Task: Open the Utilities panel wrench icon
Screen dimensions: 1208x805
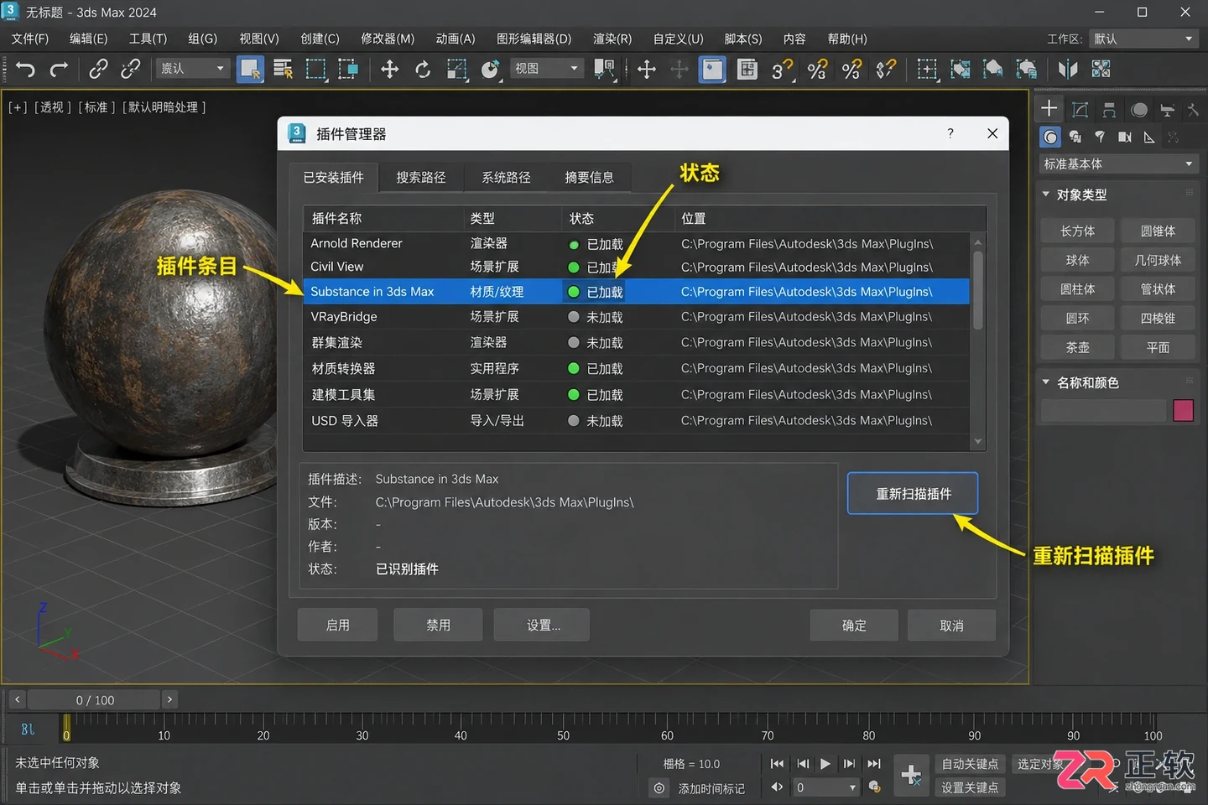Action: click(1193, 110)
